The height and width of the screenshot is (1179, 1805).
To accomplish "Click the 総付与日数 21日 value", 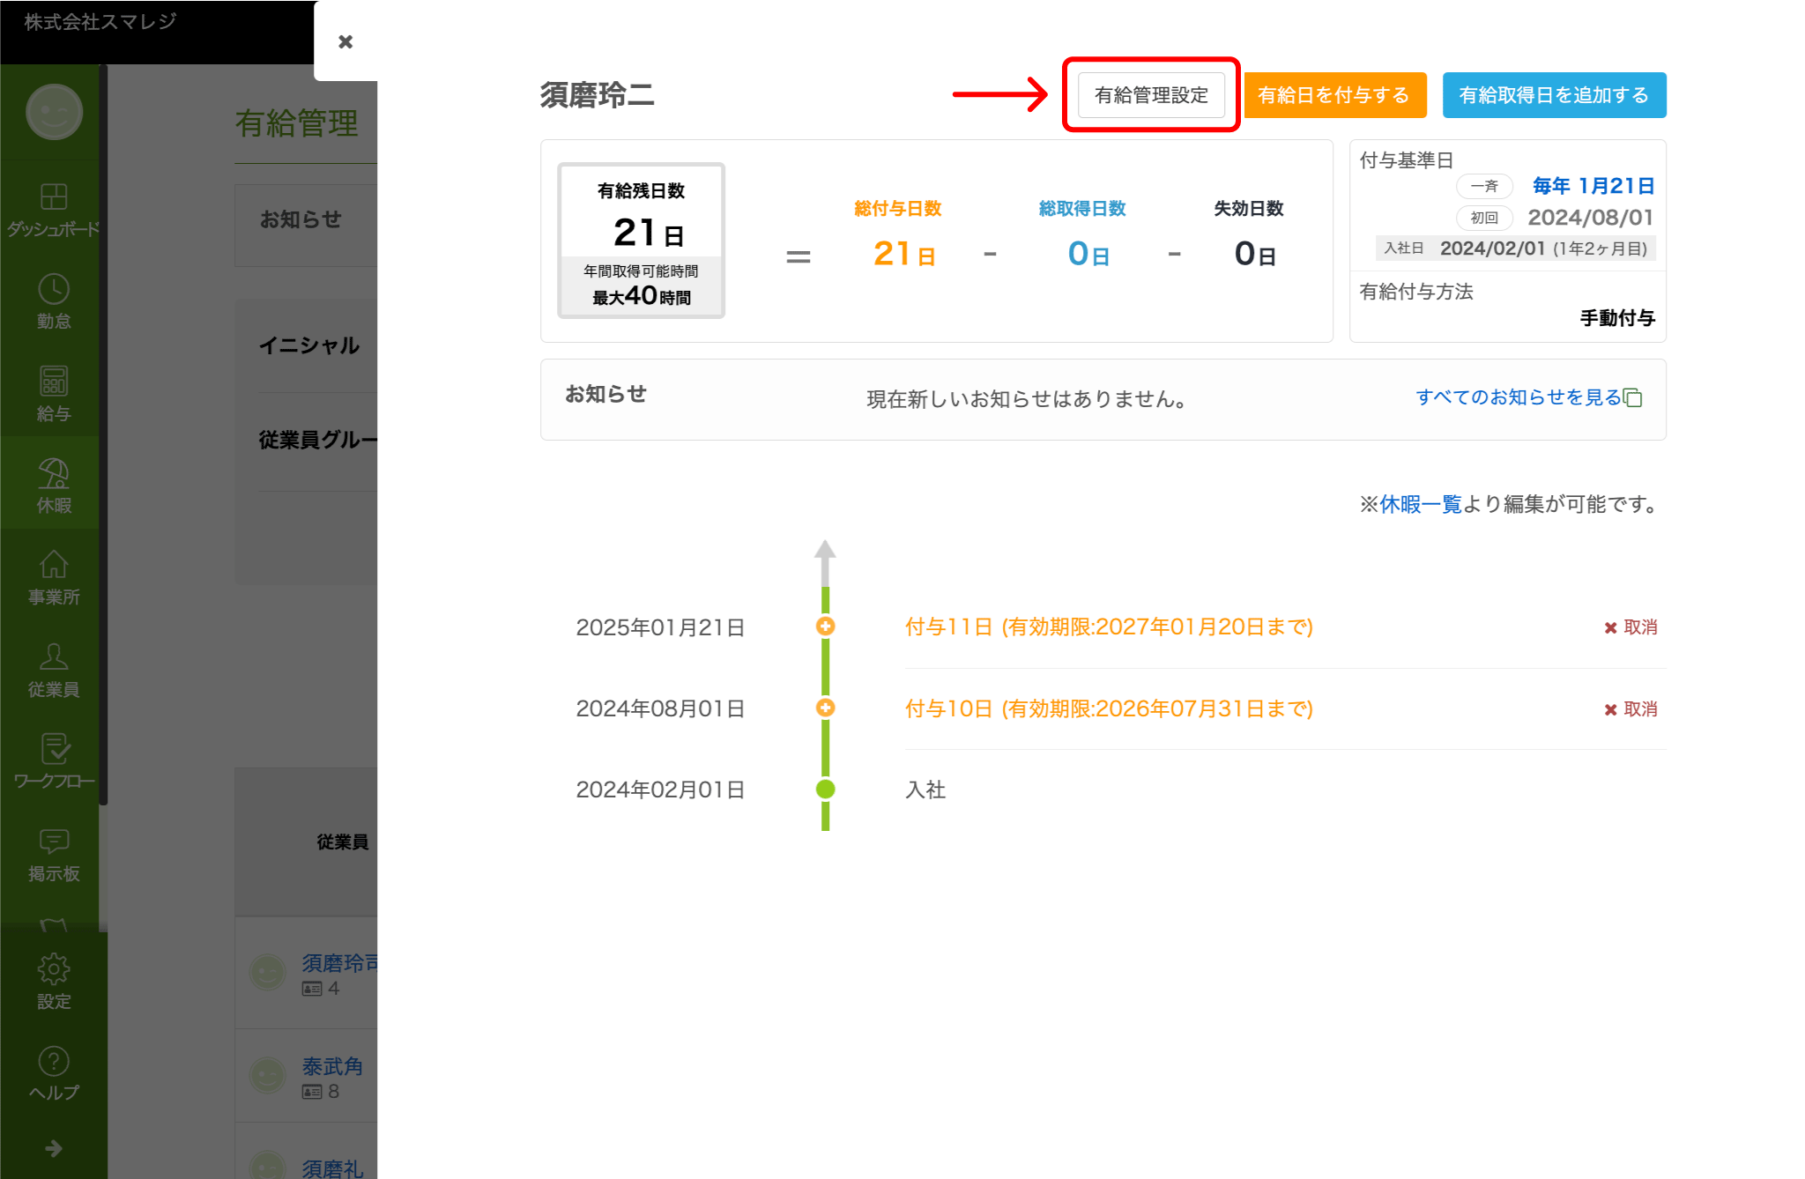I will pos(903,254).
